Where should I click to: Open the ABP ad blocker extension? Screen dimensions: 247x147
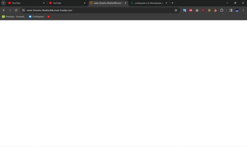pyautogui.click(x=191, y=10)
